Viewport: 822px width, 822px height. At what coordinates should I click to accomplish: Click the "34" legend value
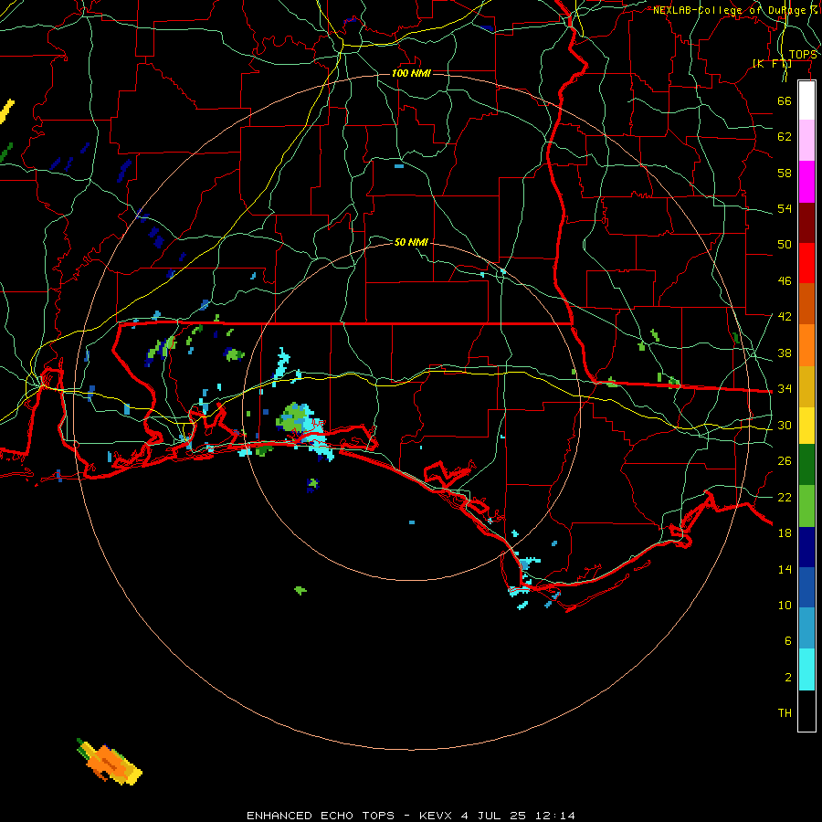785,388
